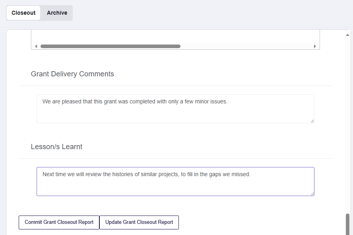Click the empty horizontal scrollbar track right of the thumb
Screen dimensions: 353x235
(x=246, y=47)
